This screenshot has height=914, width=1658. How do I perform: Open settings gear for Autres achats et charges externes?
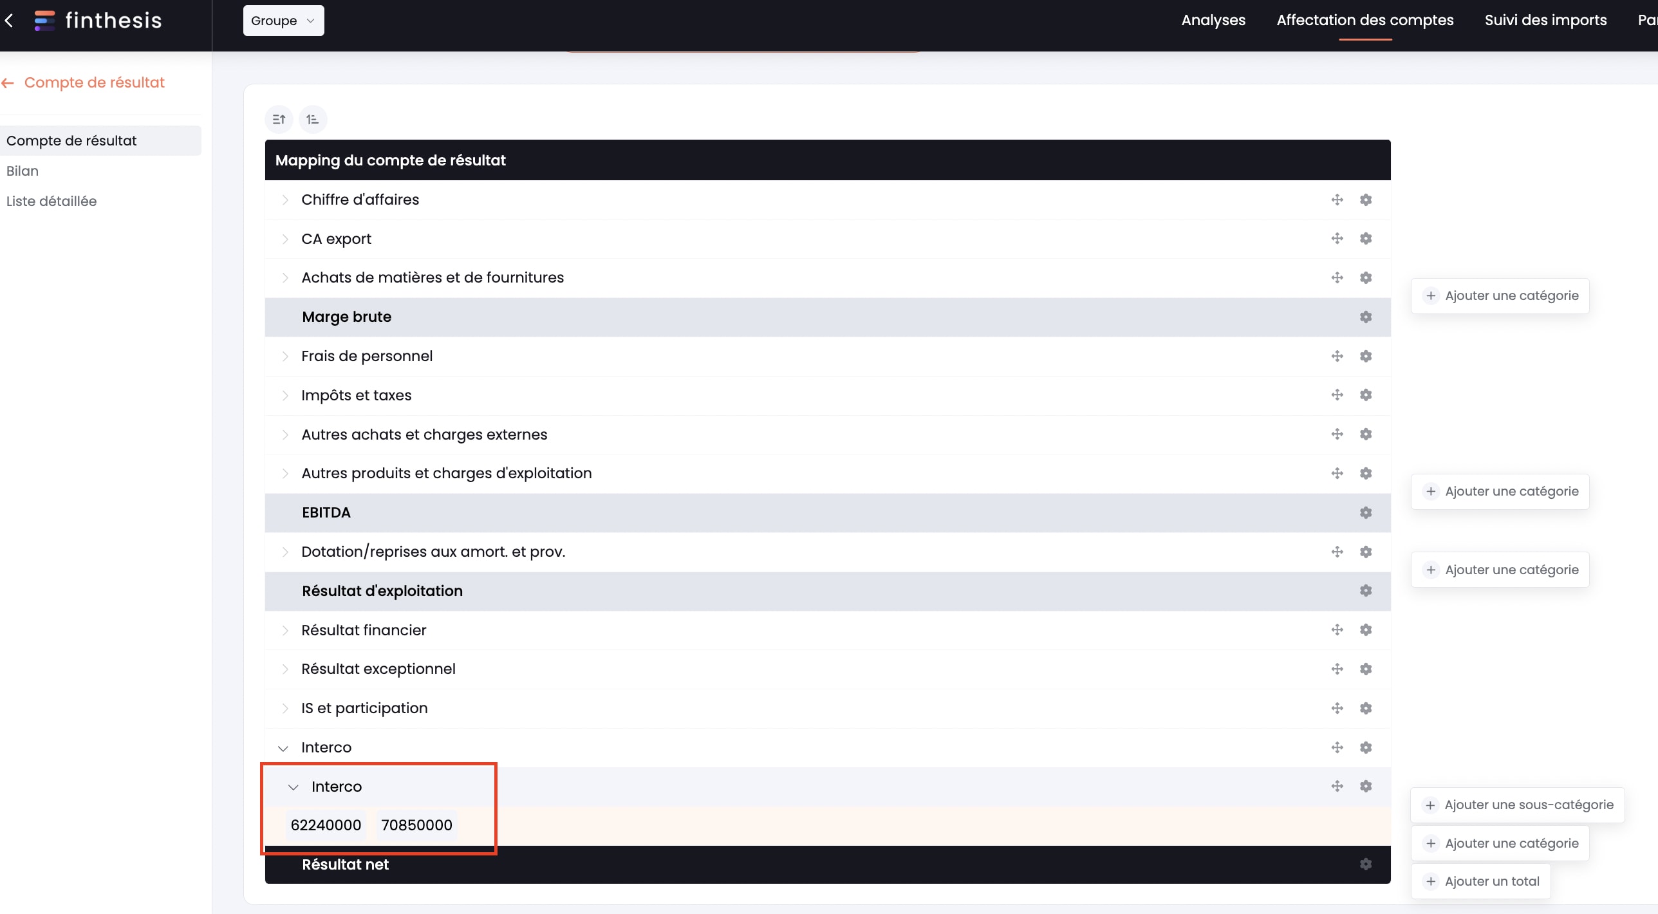(1366, 434)
